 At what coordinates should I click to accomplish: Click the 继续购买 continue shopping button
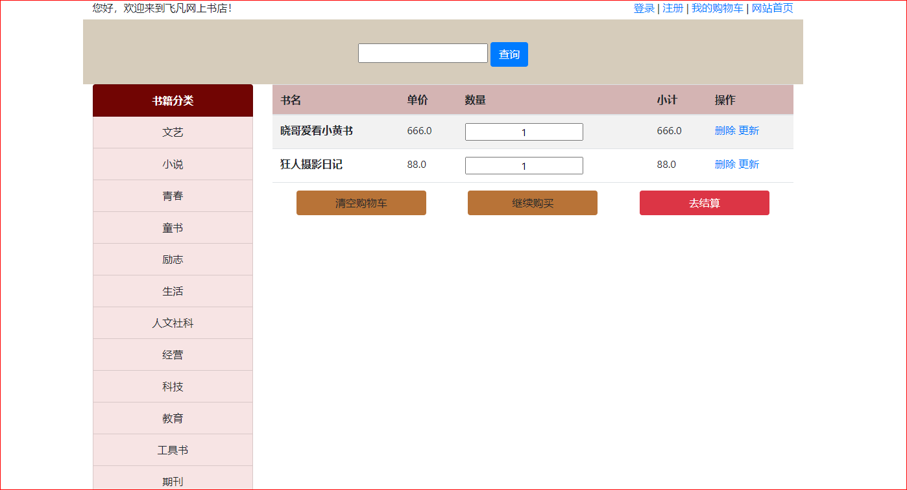point(533,203)
